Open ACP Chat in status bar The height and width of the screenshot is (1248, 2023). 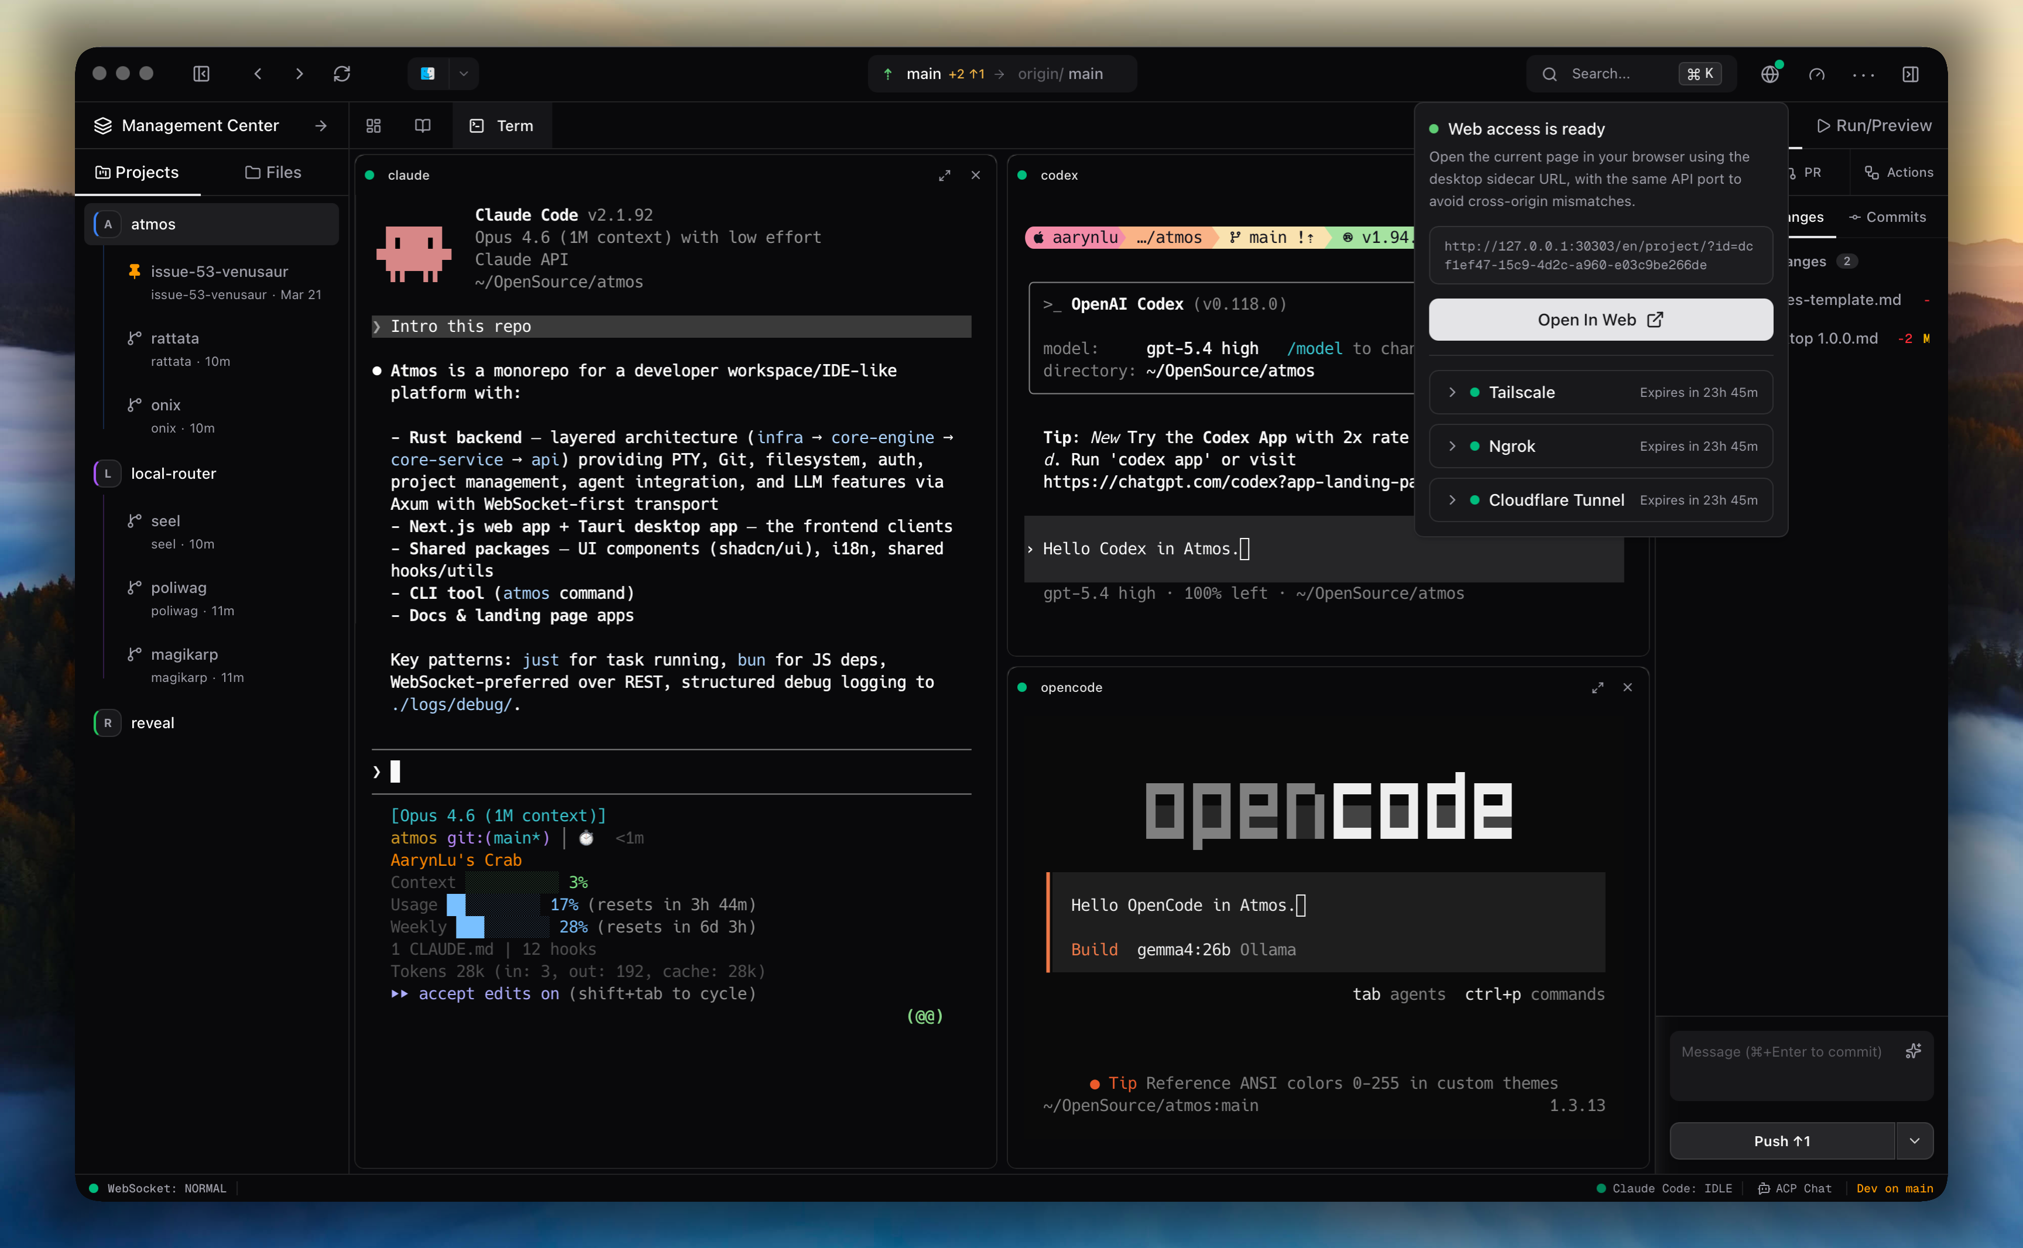tap(1794, 1188)
